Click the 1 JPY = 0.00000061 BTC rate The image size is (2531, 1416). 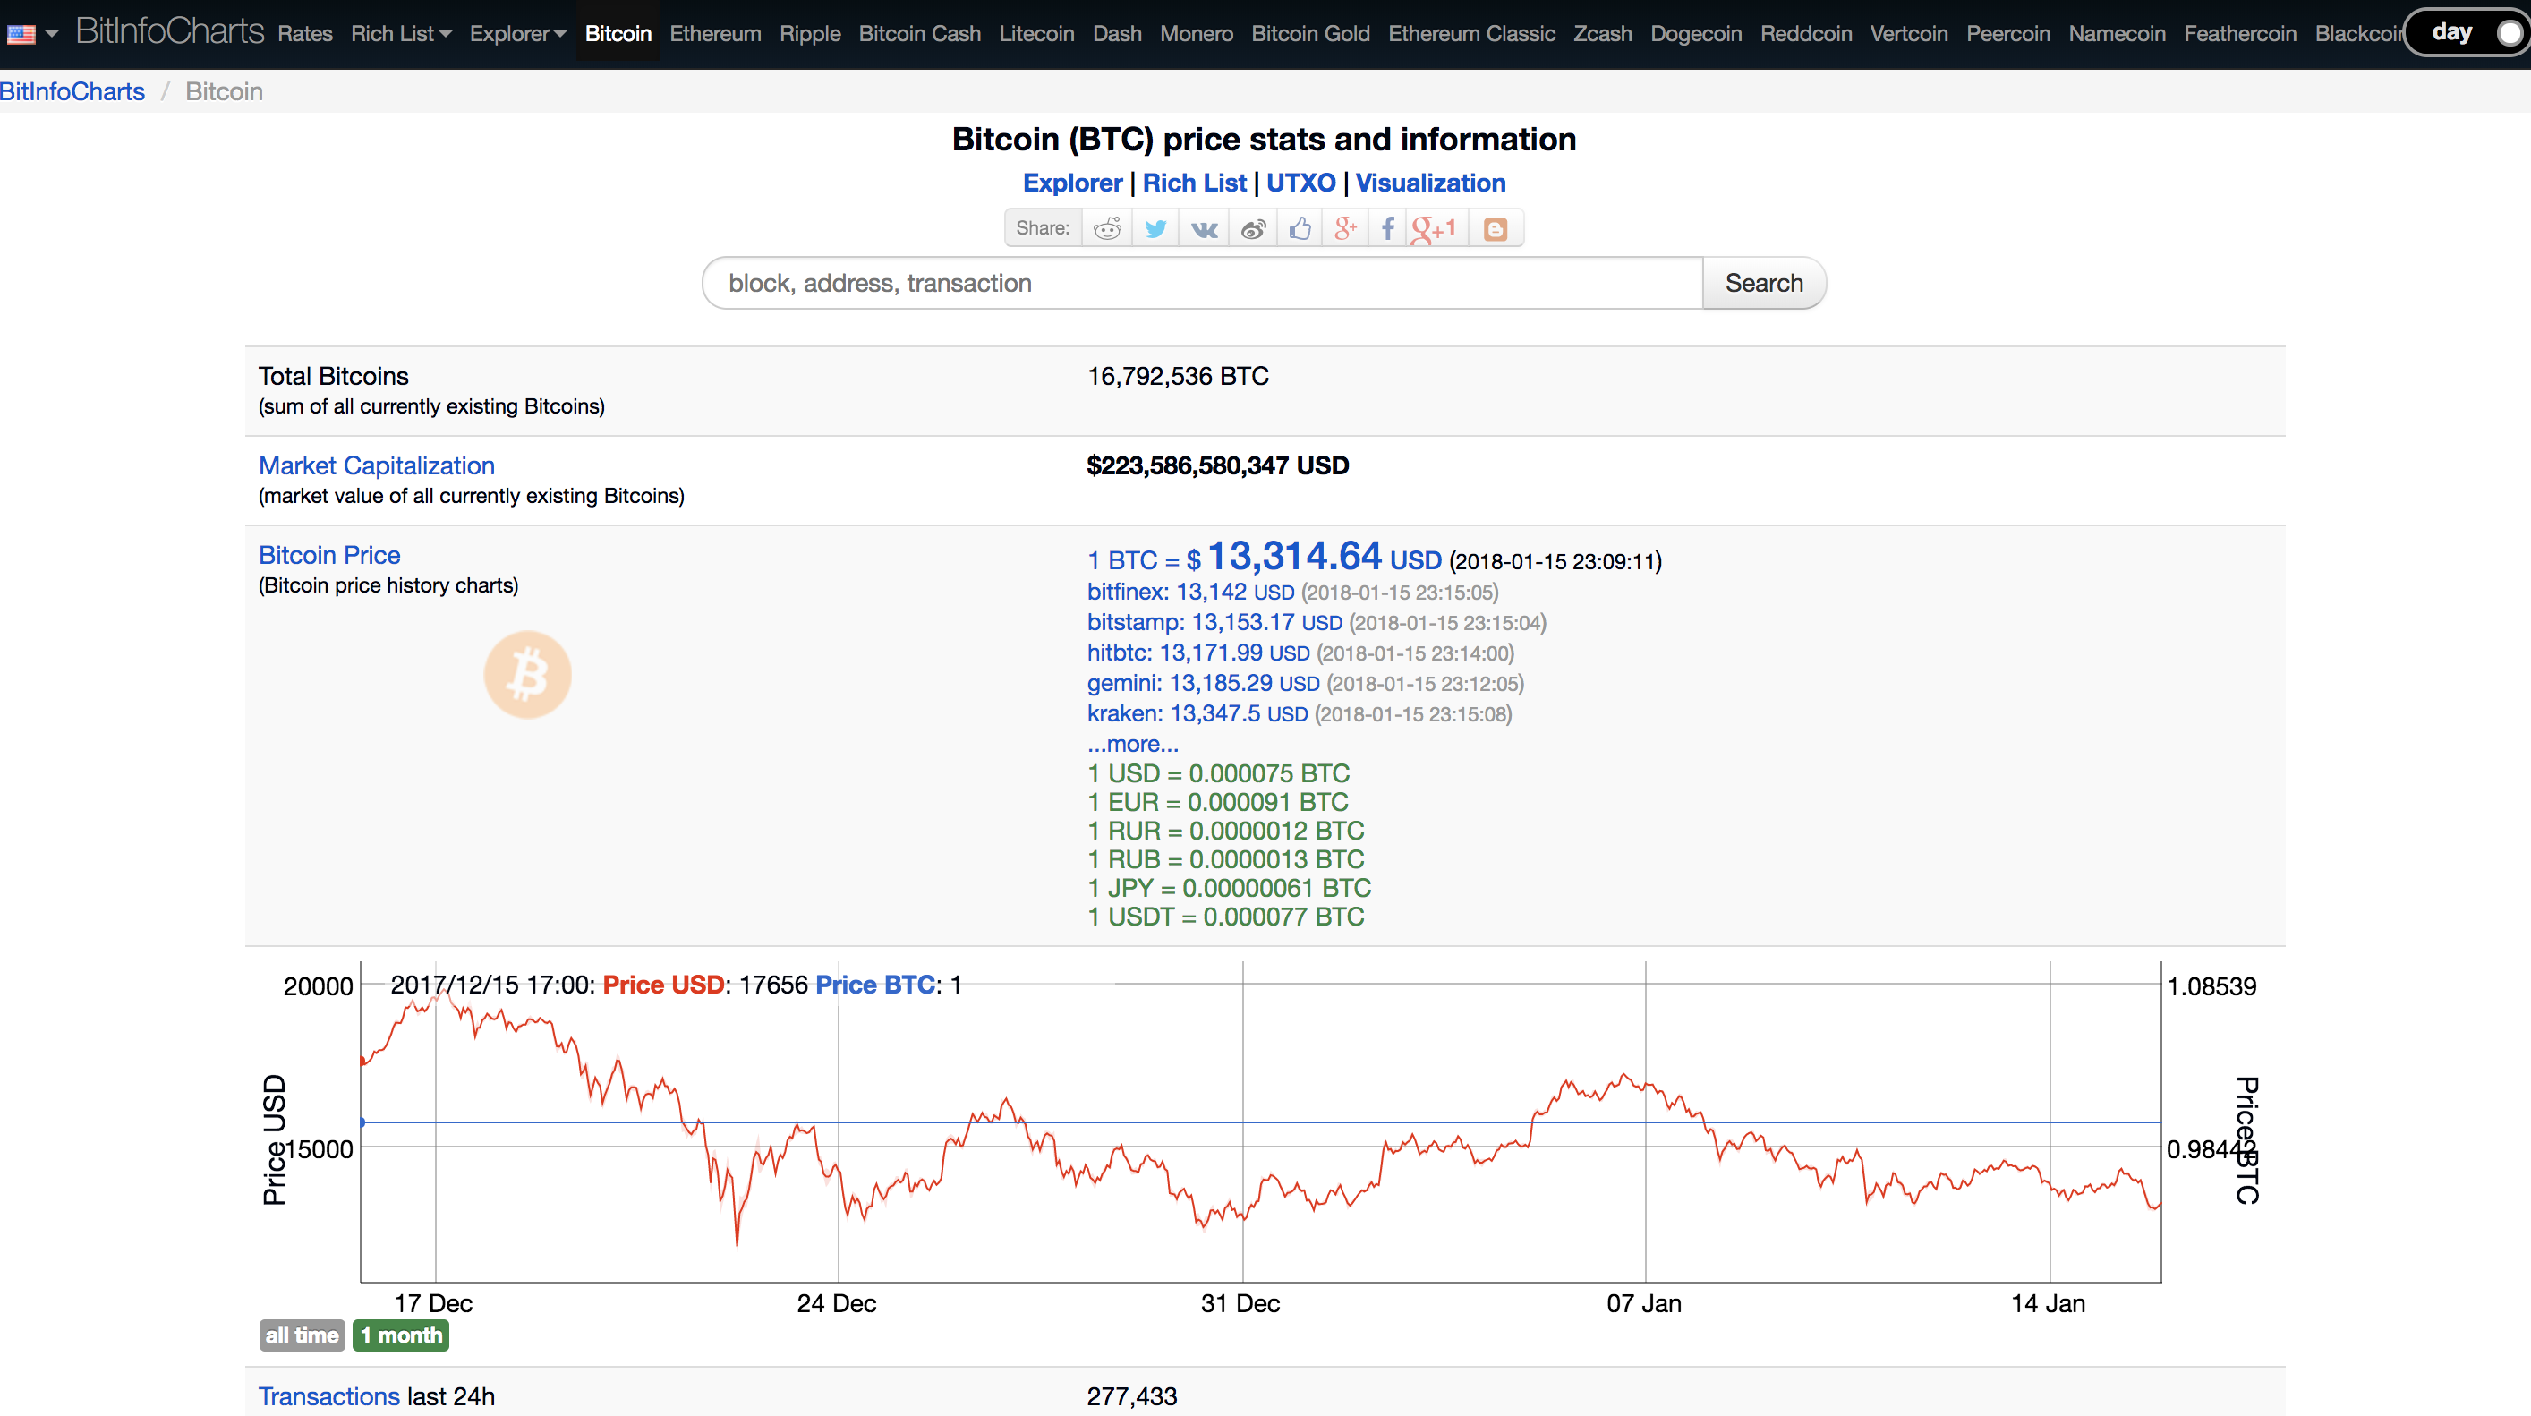pyautogui.click(x=1229, y=888)
